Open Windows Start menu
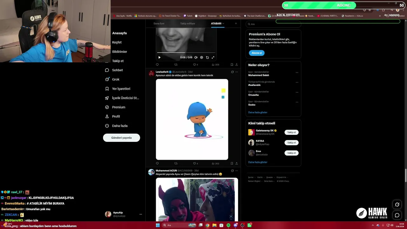407x229 pixels. 158,225
